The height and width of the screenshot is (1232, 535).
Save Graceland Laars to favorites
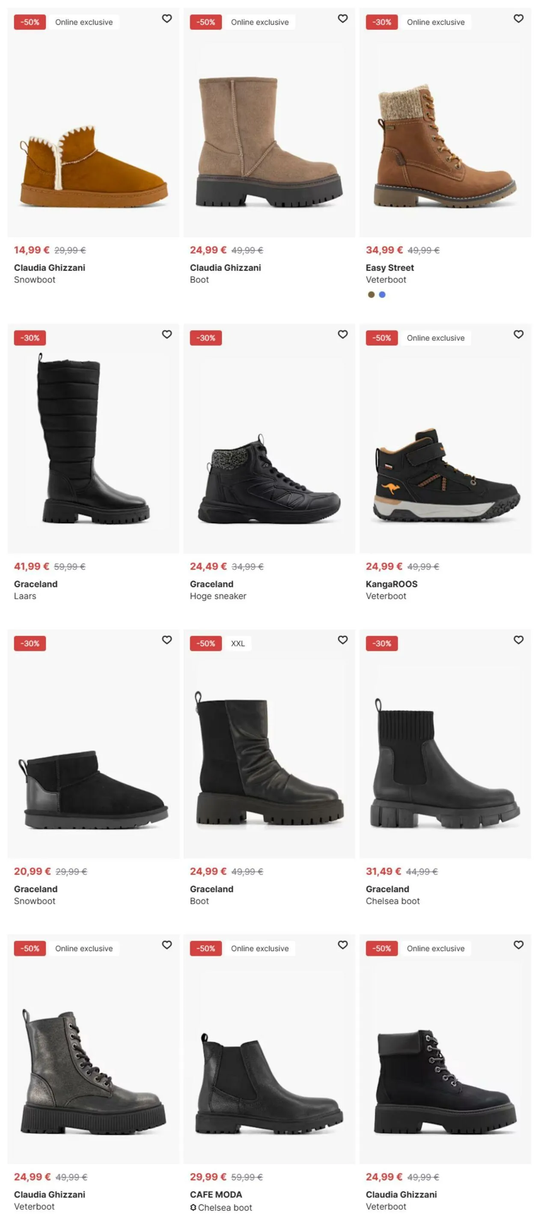[167, 334]
